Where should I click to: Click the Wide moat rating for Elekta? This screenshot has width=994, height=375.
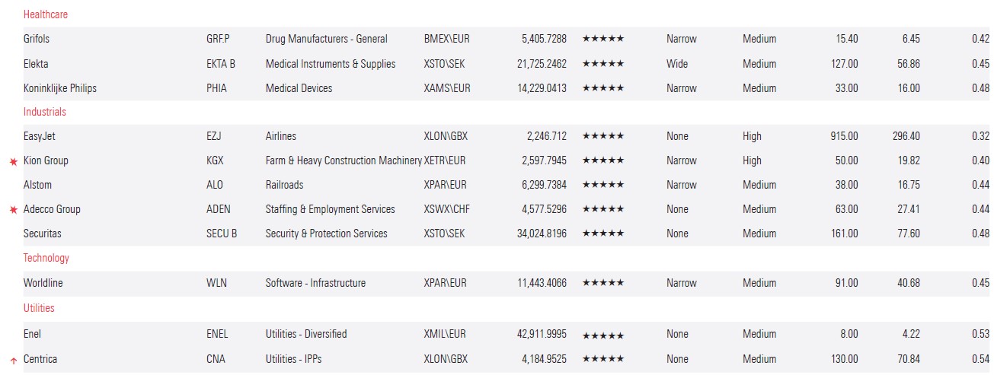point(677,64)
